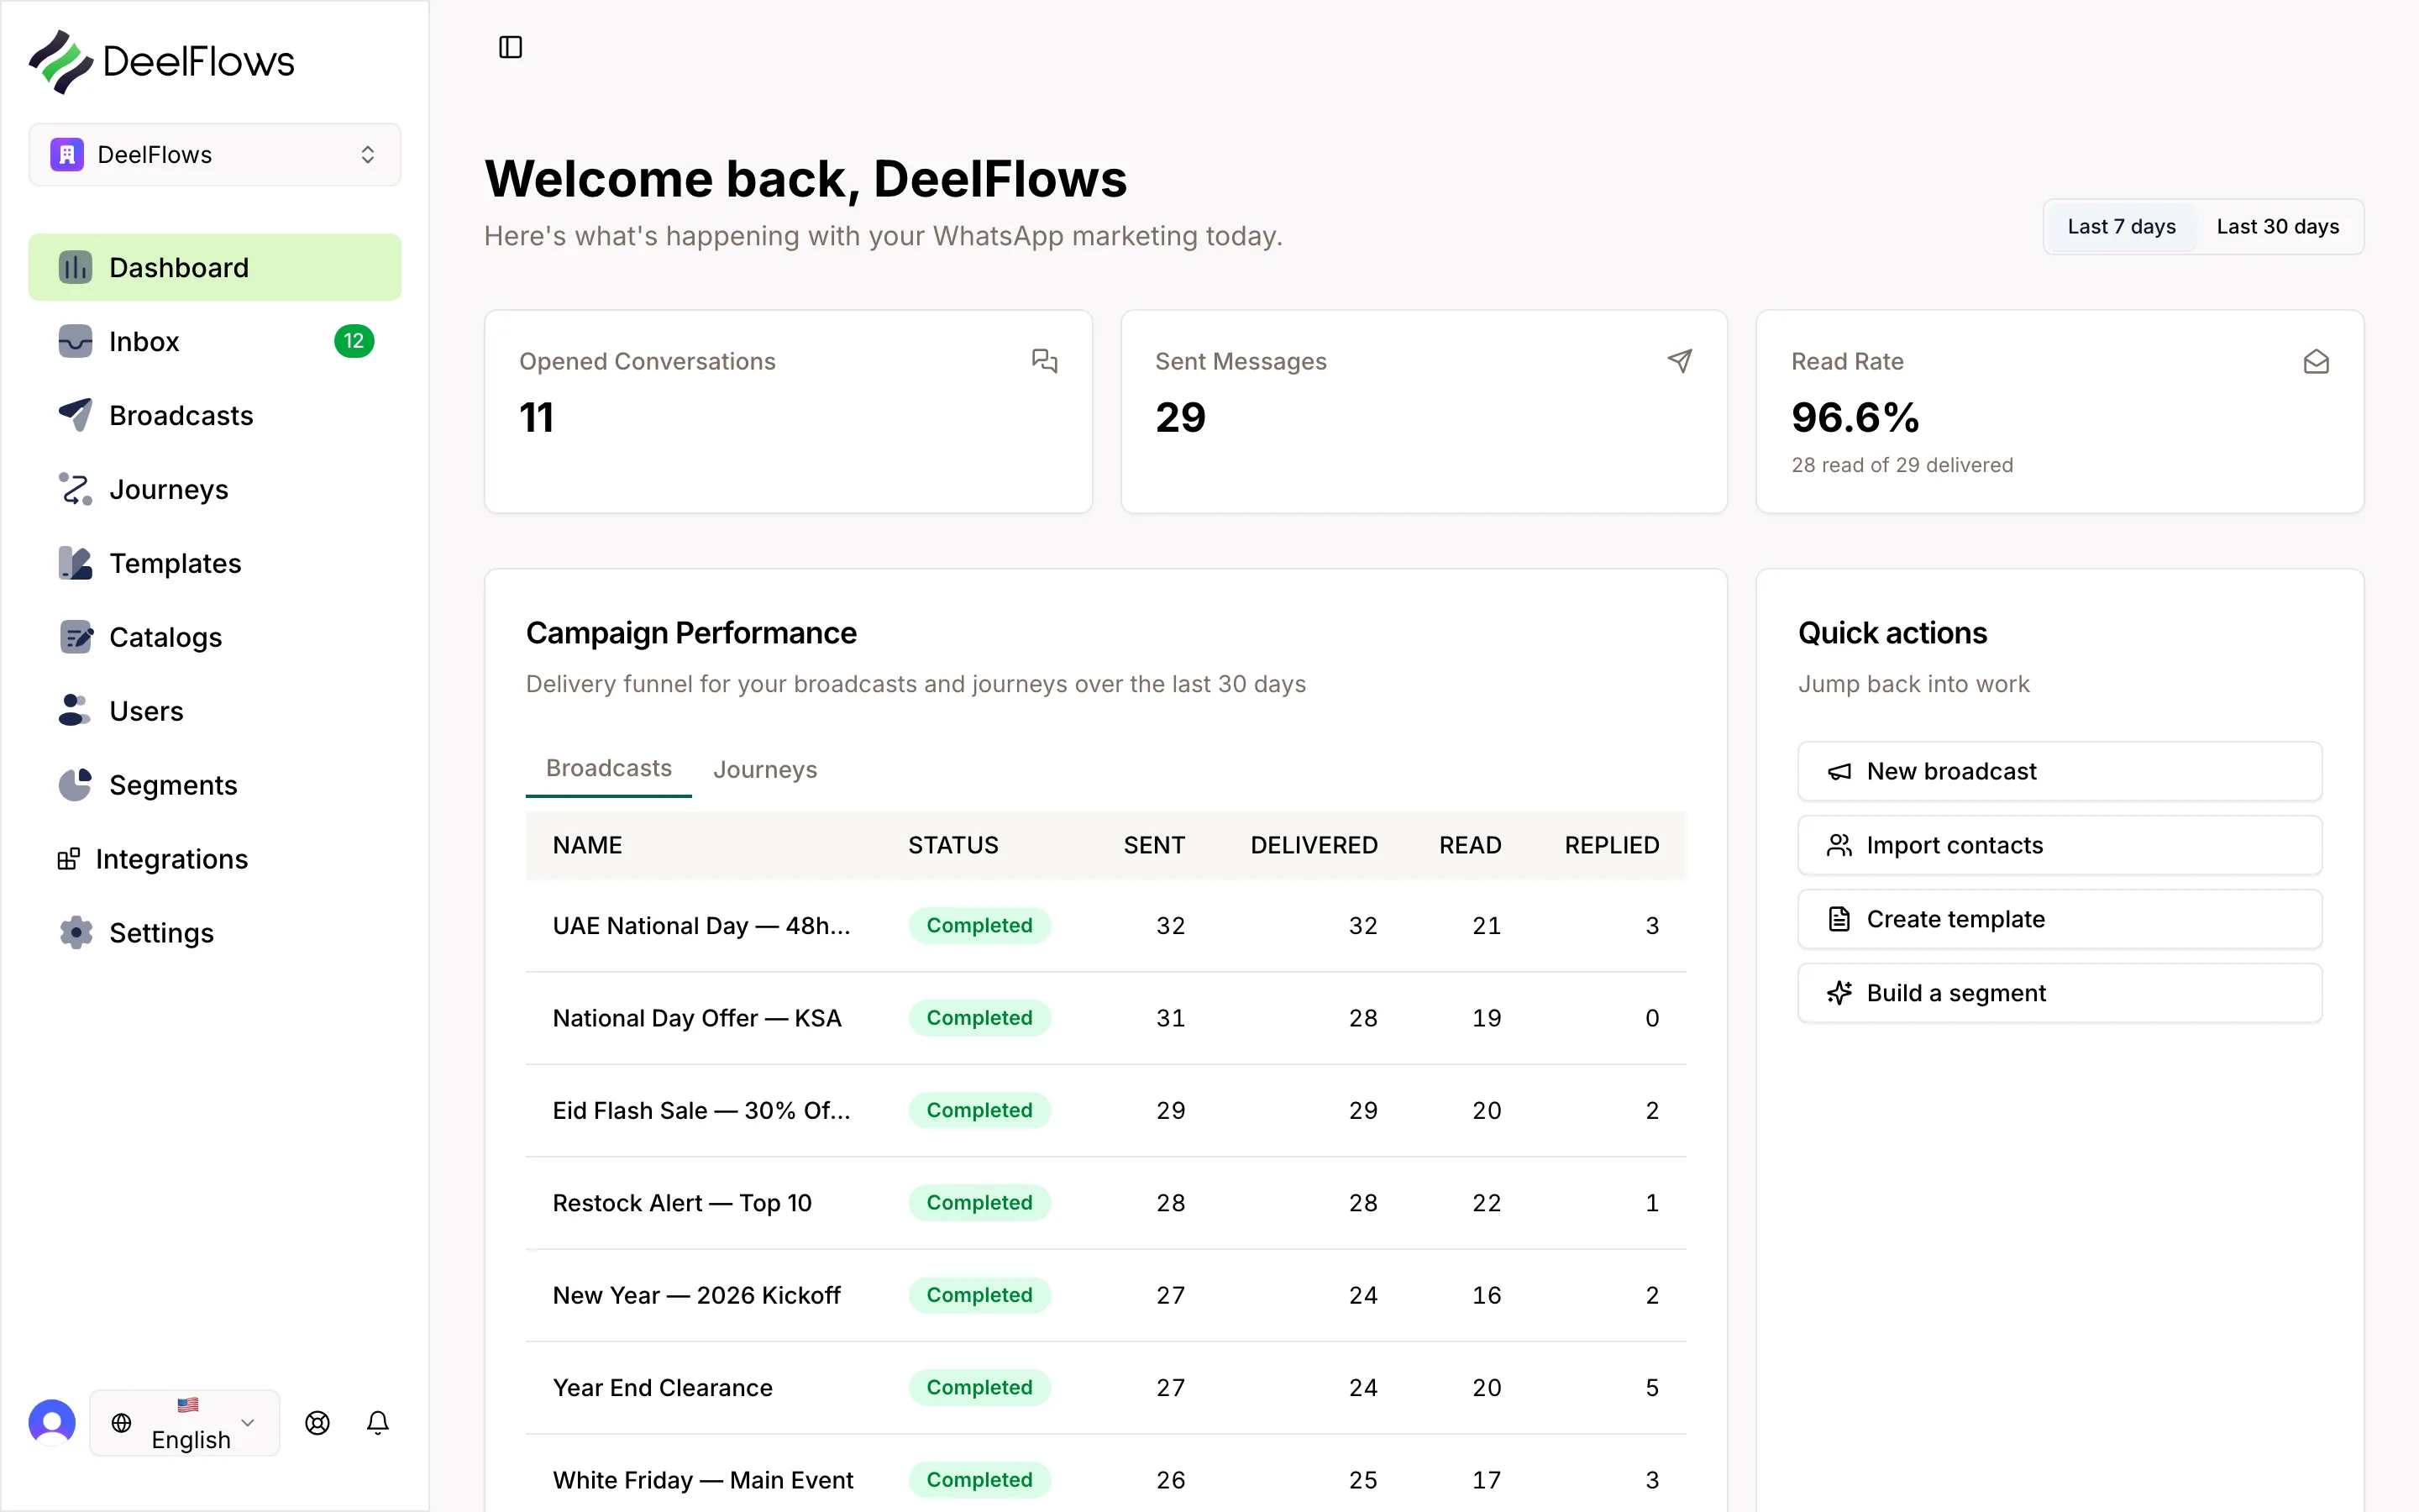Click the Catalogs icon in sidebar
Image resolution: width=2419 pixels, height=1512 pixels.
click(75, 637)
